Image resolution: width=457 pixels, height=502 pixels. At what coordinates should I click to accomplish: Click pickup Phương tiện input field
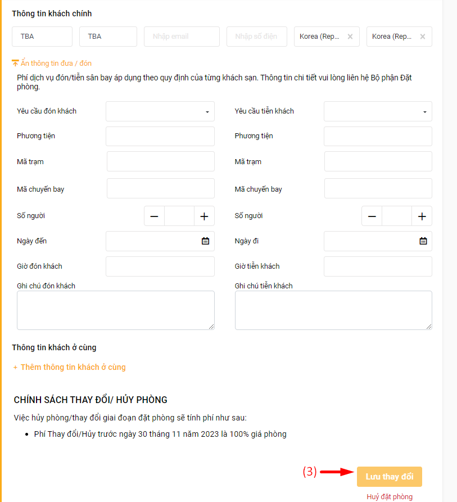[160, 137]
